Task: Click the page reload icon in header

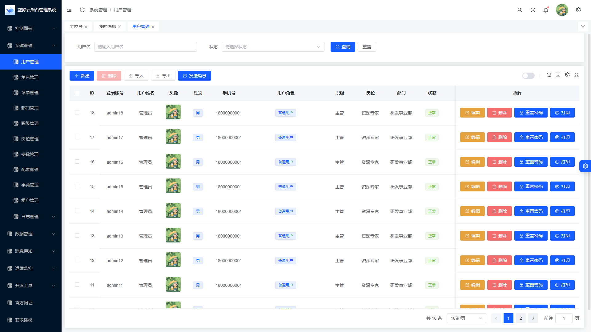Action: pos(82,10)
